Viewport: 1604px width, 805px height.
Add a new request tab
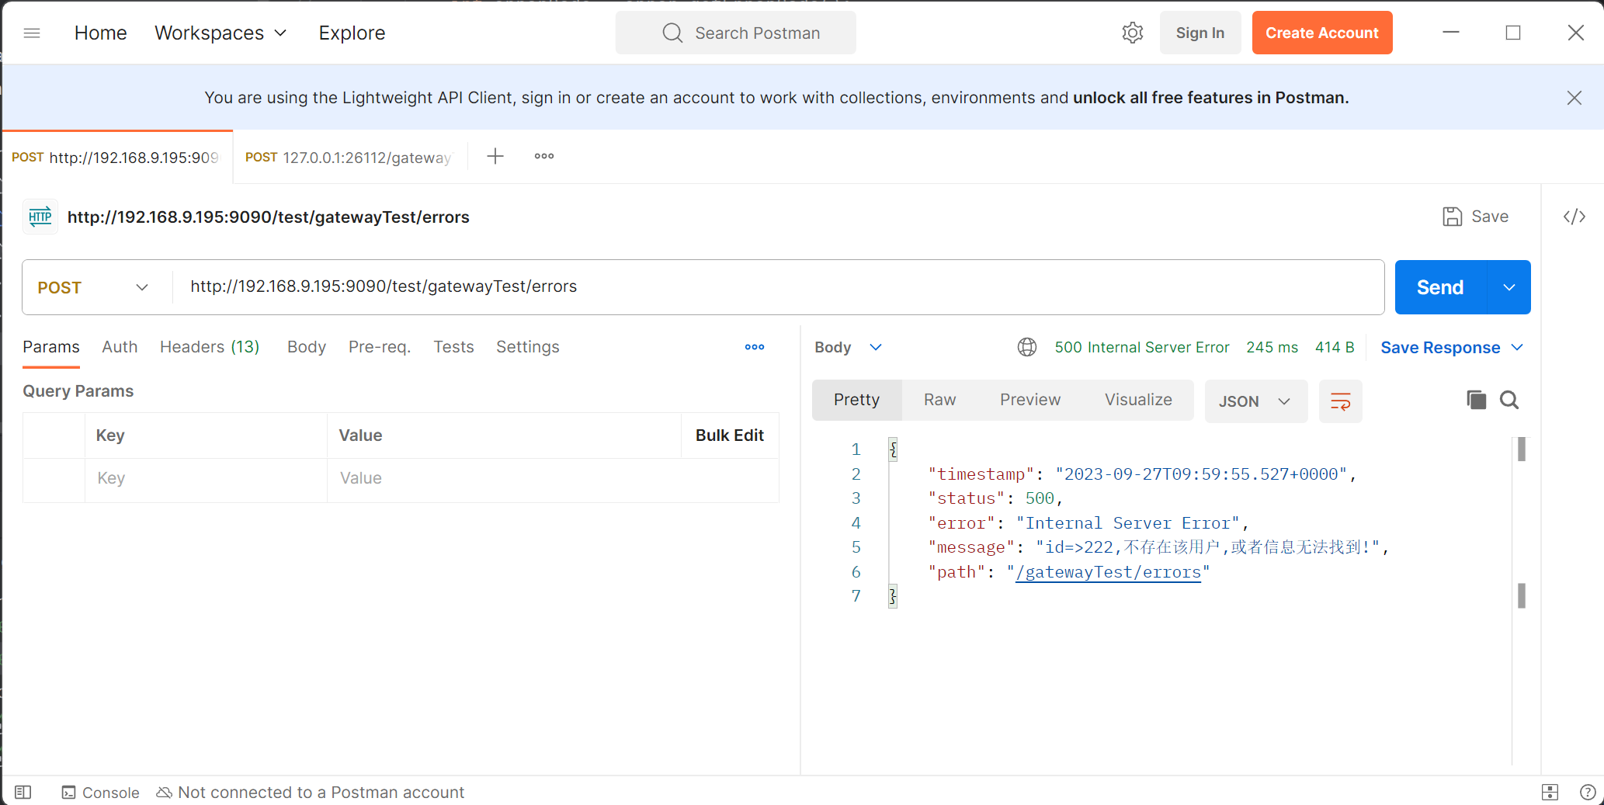coord(495,156)
